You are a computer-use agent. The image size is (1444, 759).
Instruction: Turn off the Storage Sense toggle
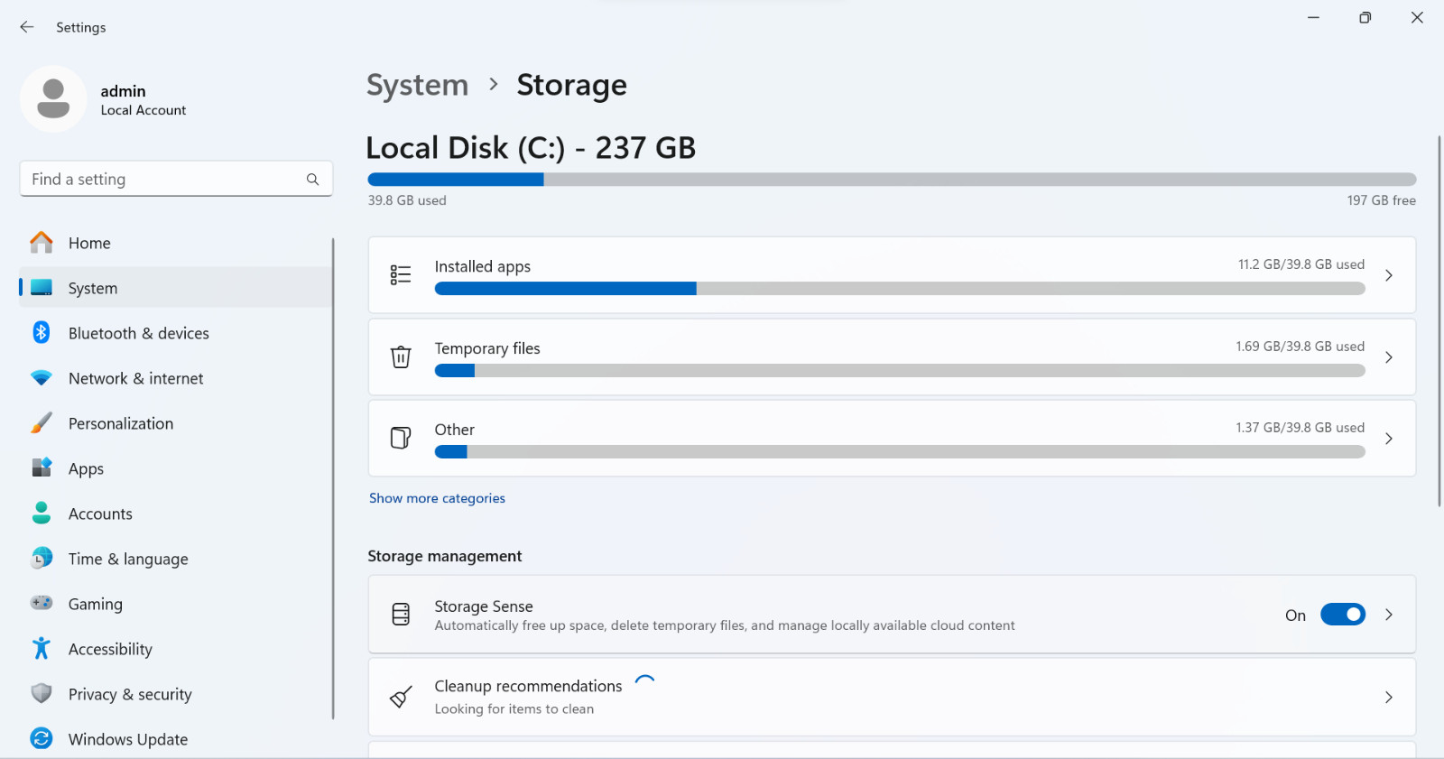tap(1343, 615)
